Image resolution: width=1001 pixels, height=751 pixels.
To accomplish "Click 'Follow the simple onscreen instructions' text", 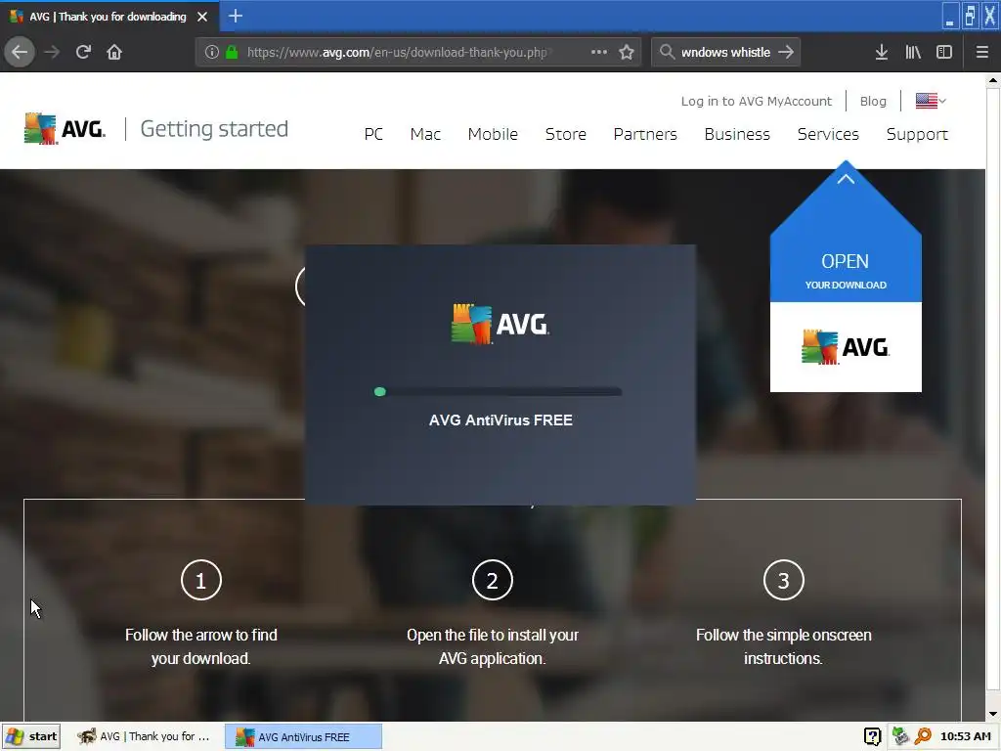I will [x=783, y=646].
